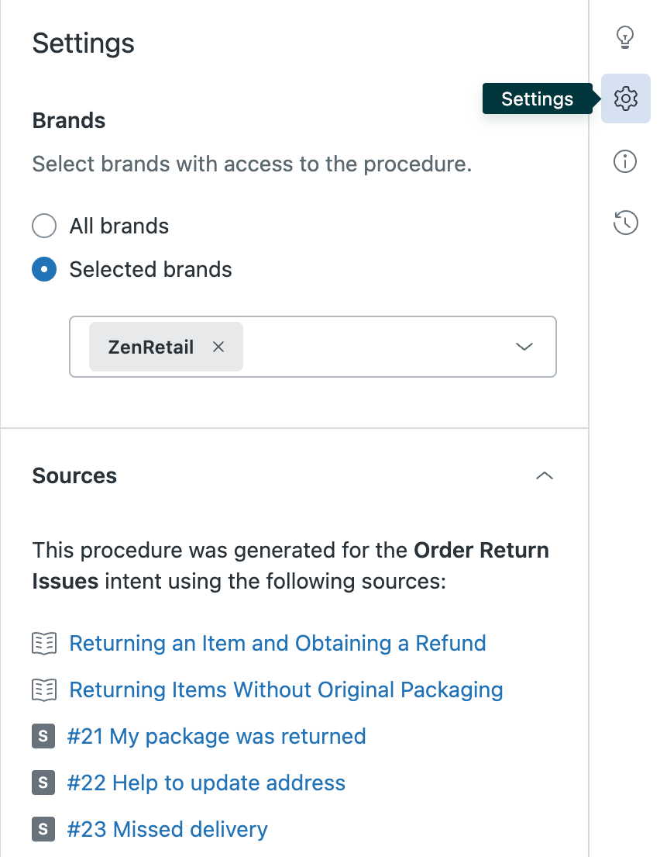The height and width of the screenshot is (857, 660).
Task: Remove the ZenRetail brand tag
Action: [218, 347]
